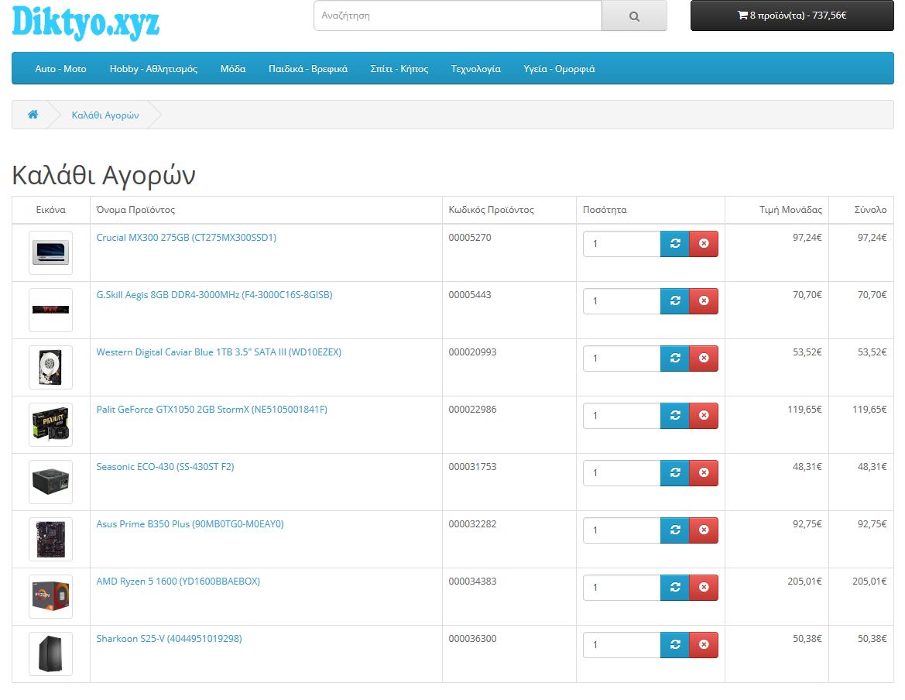Open Western Digital Caviar Blue 1TB link
Screen dimensions: 905x700
pos(219,352)
